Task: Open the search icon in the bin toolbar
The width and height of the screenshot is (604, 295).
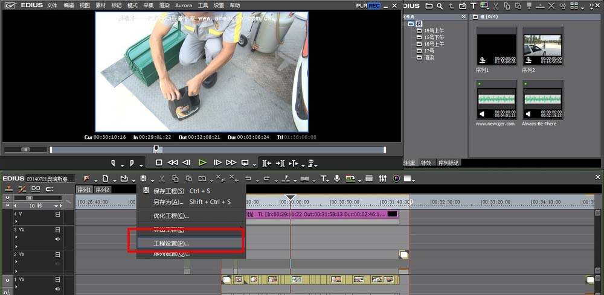Action: [440, 6]
